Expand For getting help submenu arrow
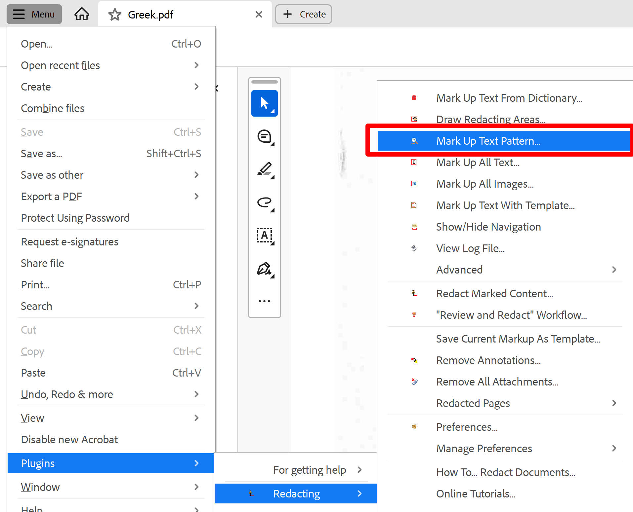 point(360,470)
